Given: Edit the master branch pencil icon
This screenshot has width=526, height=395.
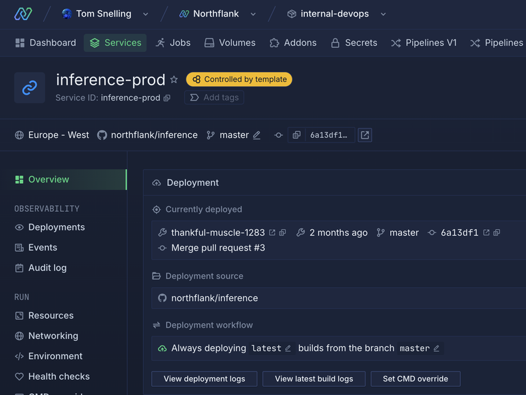Looking at the screenshot, I should tap(257, 135).
